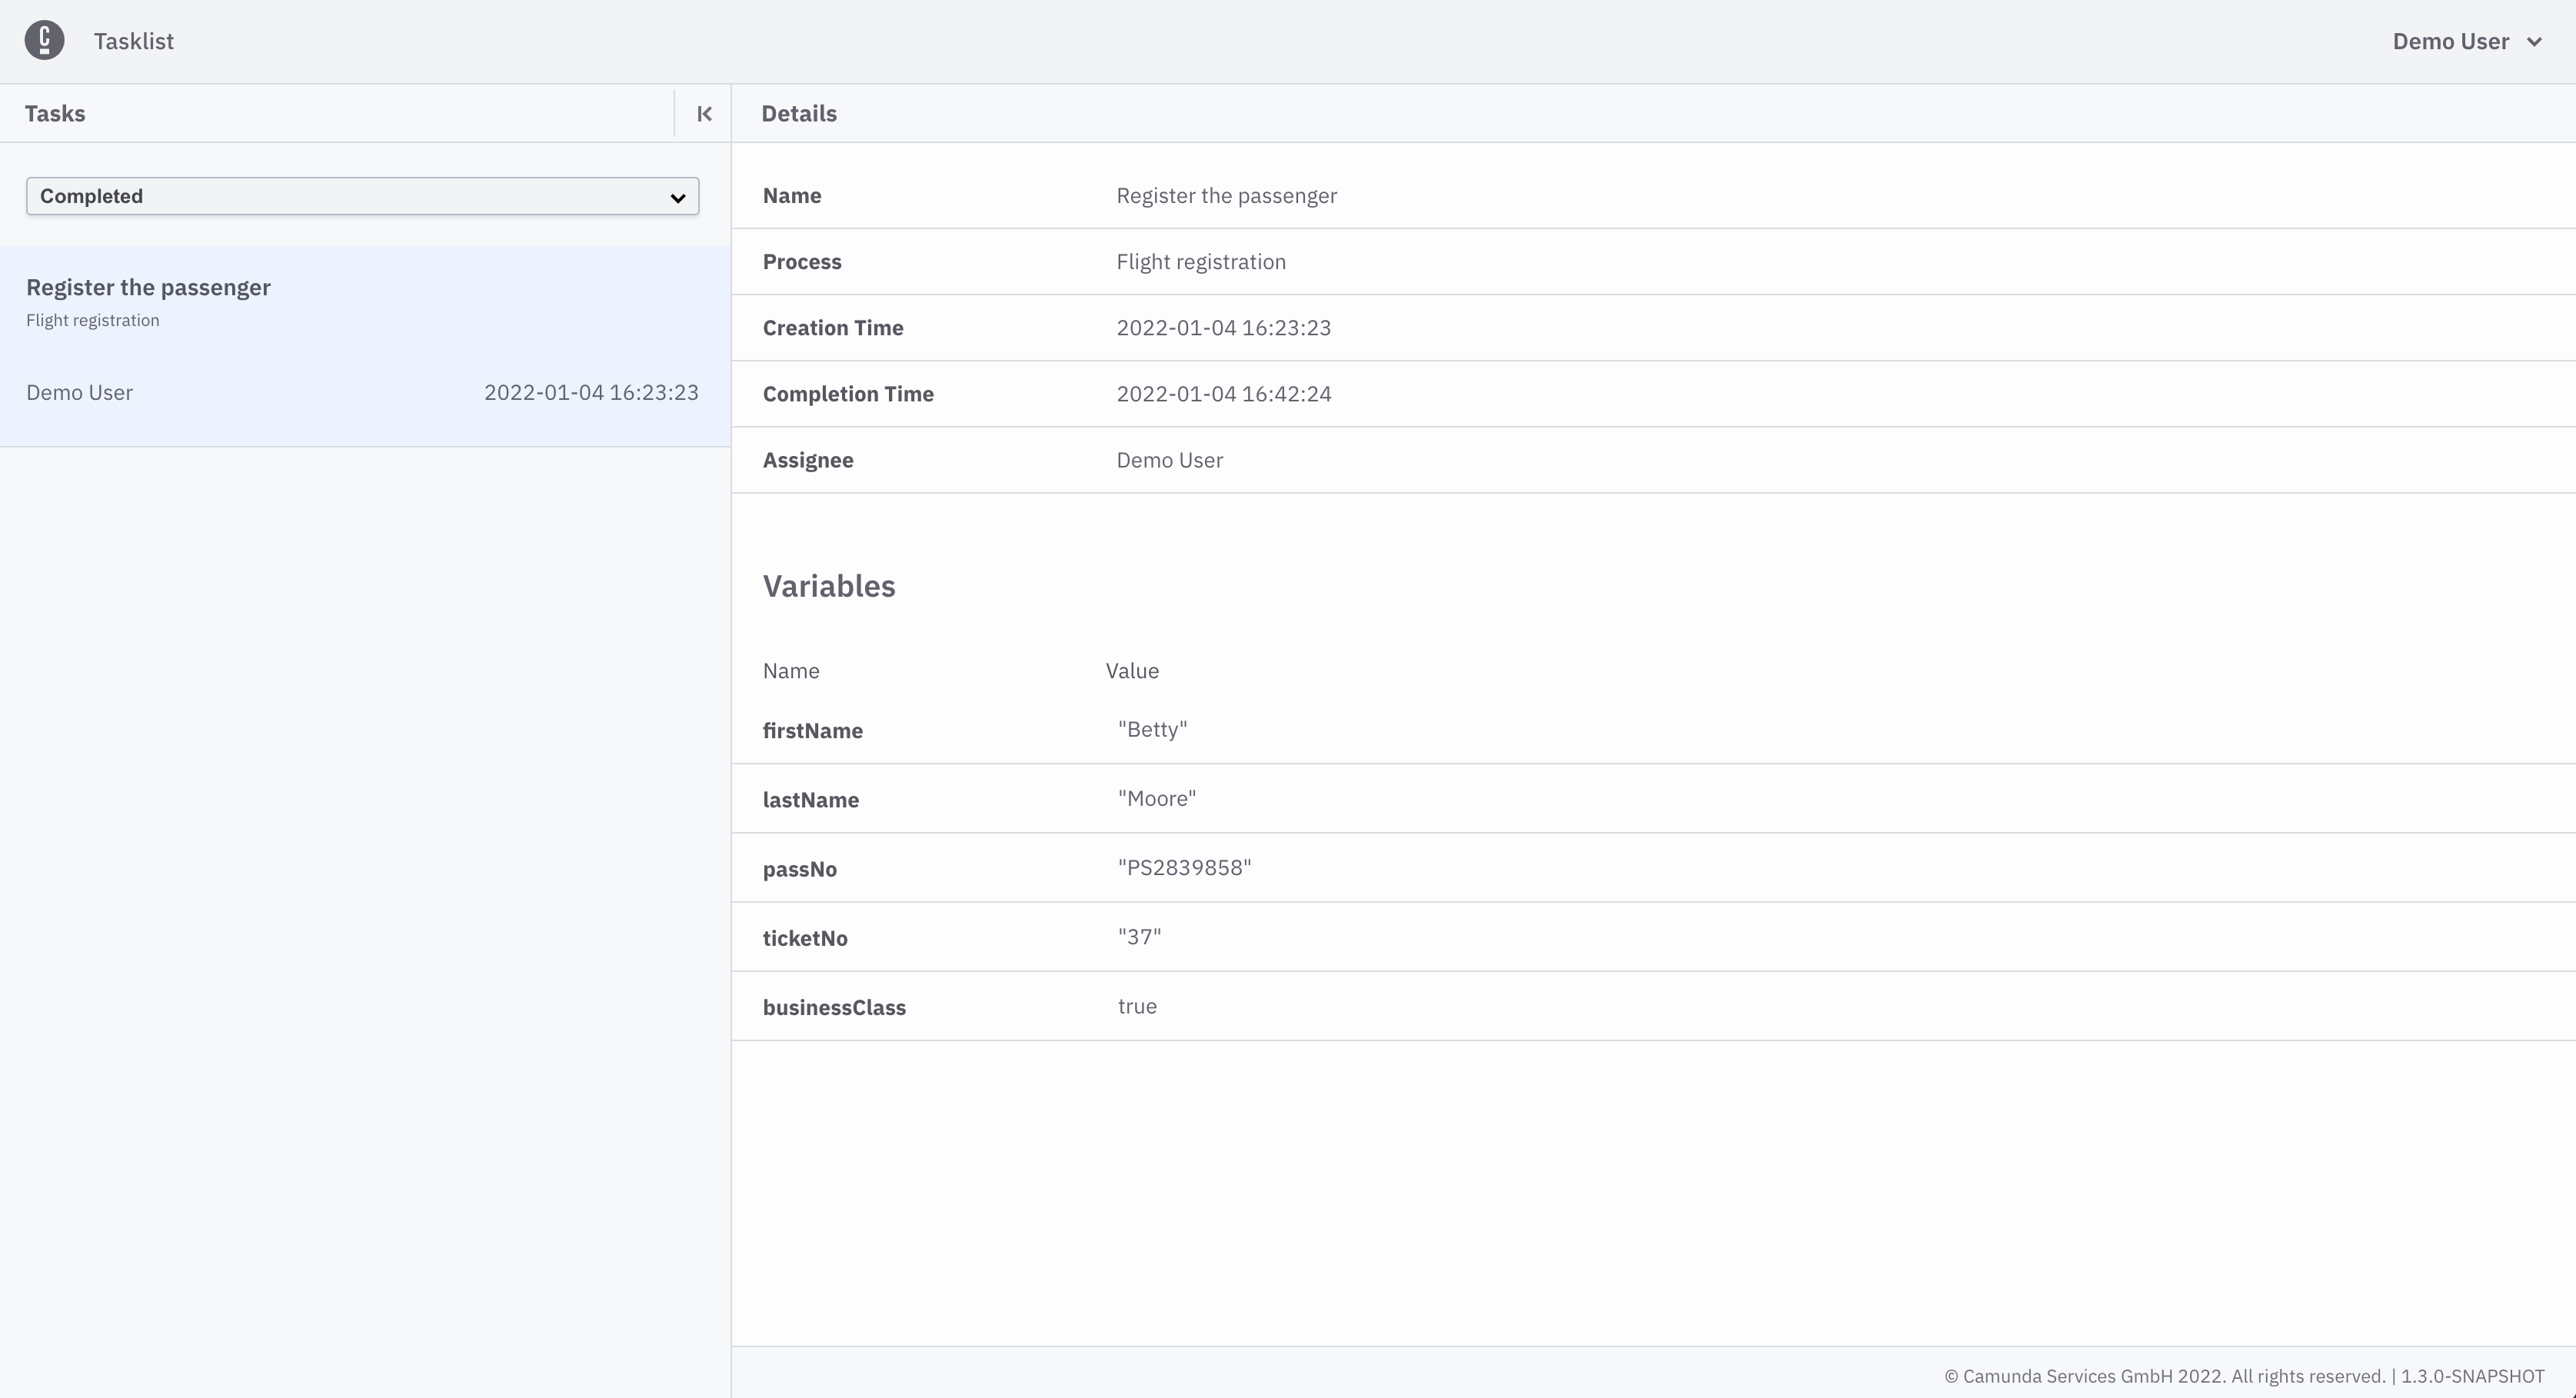Image resolution: width=2576 pixels, height=1398 pixels.
Task: Click the Details panel header
Action: [798, 114]
